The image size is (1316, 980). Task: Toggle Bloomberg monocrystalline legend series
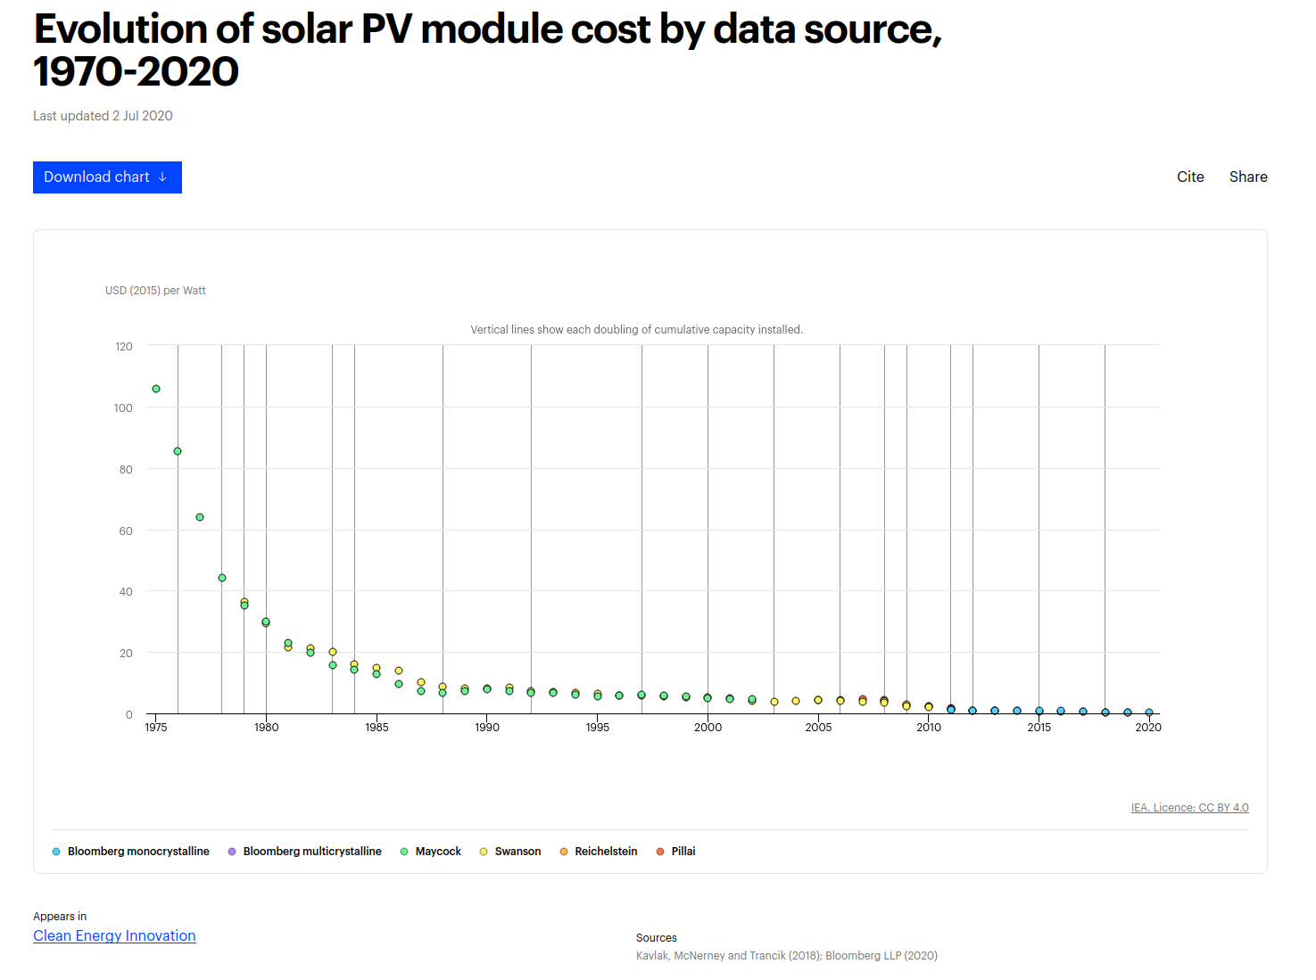pyautogui.click(x=138, y=852)
